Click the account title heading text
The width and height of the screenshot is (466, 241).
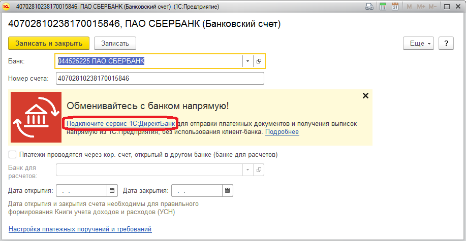(144, 24)
